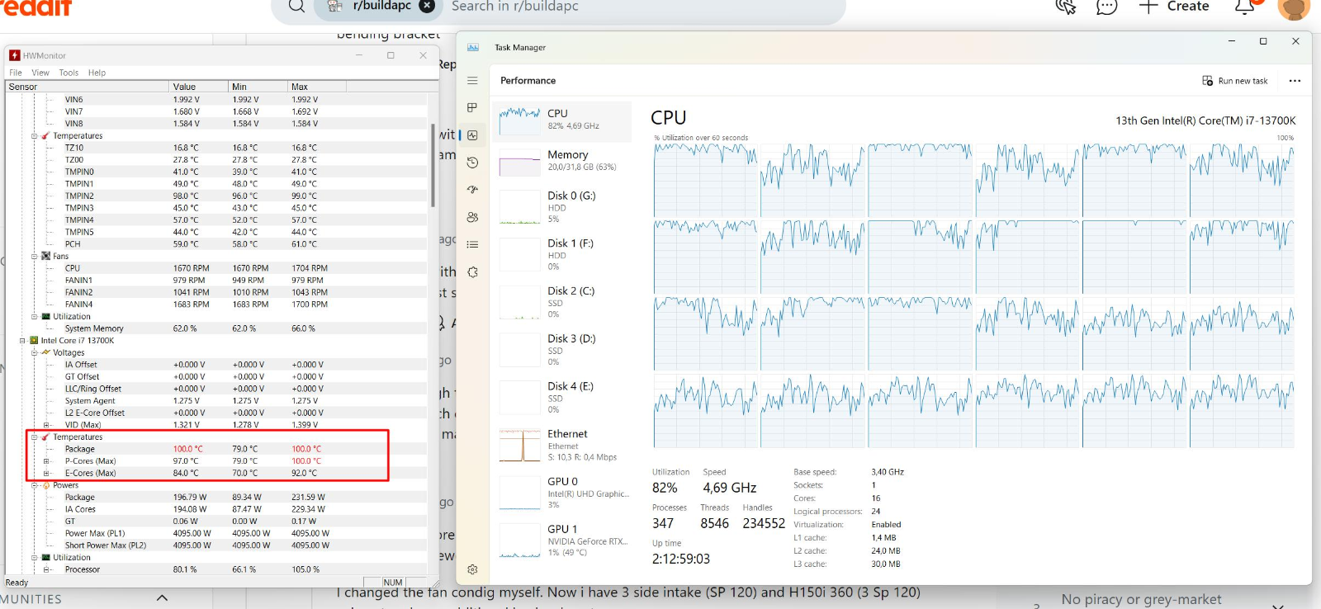Collapse the Intel Core i7 13700K node
Image resolution: width=1321 pixels, height=609 pixels.
tap(22, 340)
